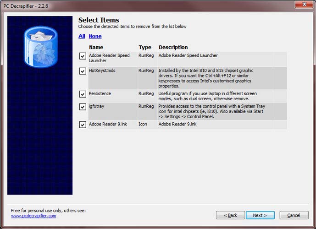Uncheck the Persistence item checkbox
316x229 pixels.
83,94
